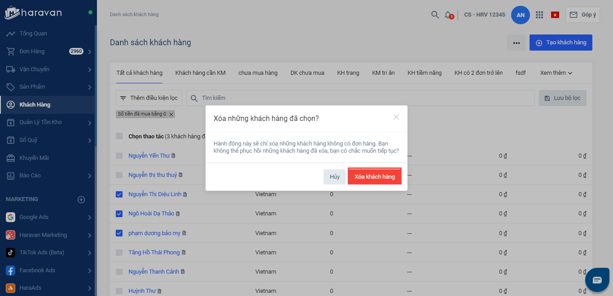
Task: Open the apps grid icon
Action: tap(539, 15)
